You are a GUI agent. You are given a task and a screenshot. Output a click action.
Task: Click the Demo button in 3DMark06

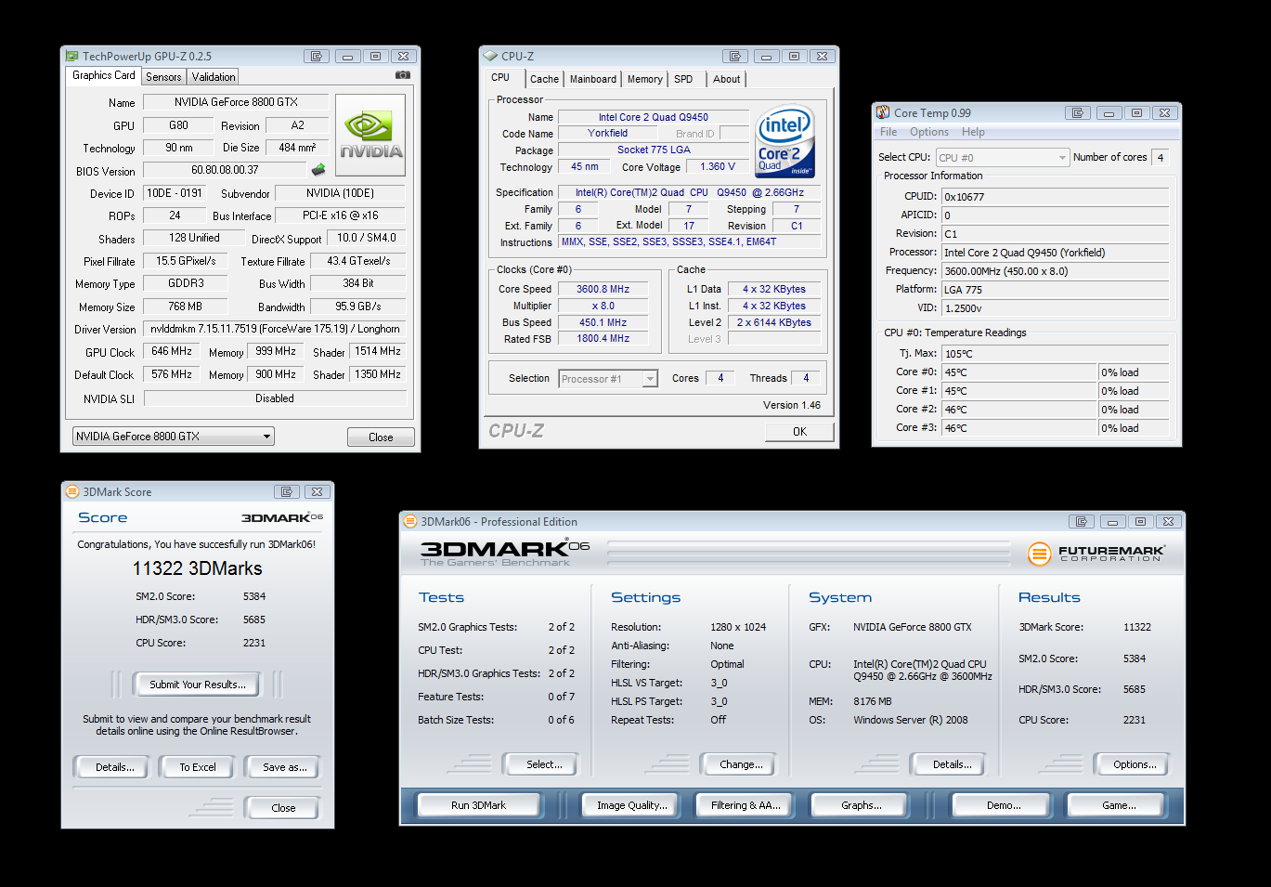tap(1004, 805)
